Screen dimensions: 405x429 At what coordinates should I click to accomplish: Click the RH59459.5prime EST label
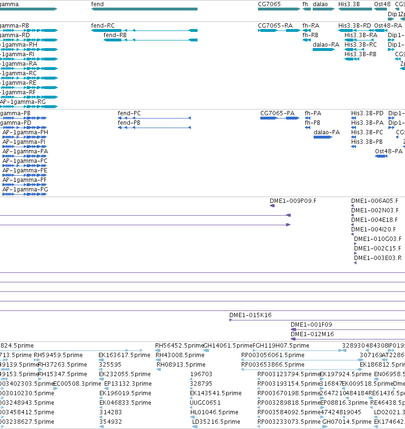pyautogui.click(x=58, y=355)
